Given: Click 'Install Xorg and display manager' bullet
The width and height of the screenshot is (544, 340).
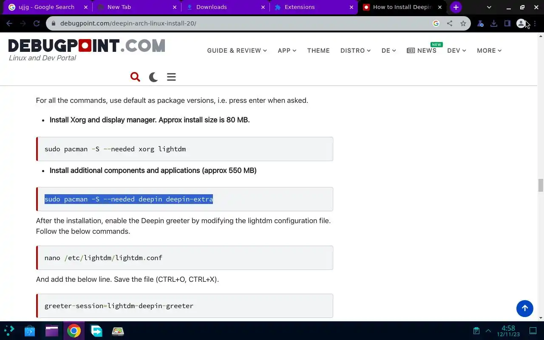Looking at the screenshot, I should tap(150, 120).
